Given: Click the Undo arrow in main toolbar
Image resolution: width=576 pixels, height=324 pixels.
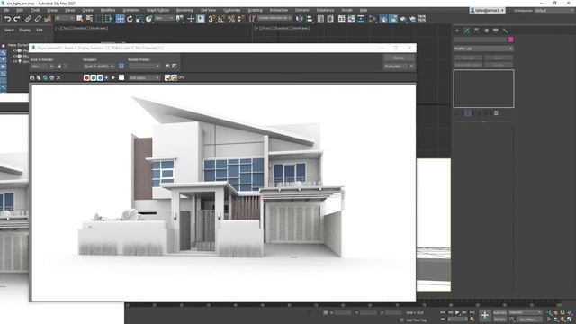Looking at the screenshot, I should click(7, 19).
